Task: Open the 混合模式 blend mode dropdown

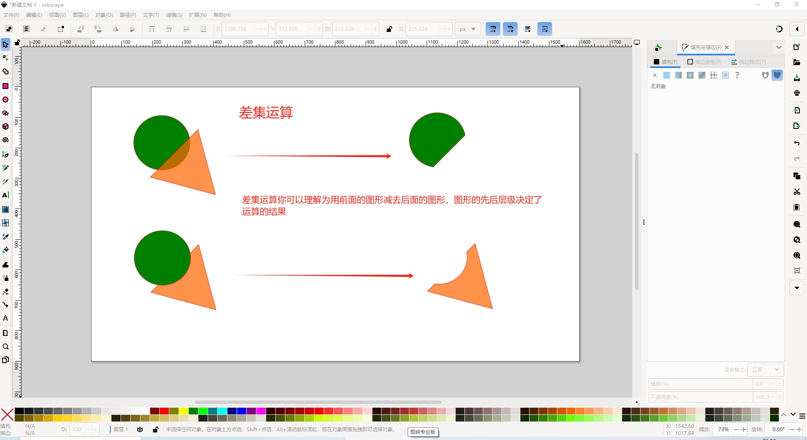Action: click(765, 370)
